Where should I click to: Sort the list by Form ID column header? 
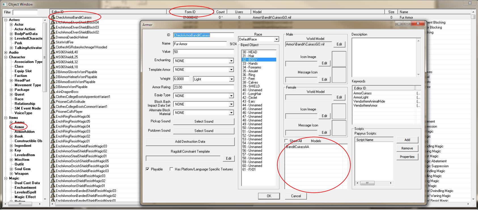pos(190,12)
